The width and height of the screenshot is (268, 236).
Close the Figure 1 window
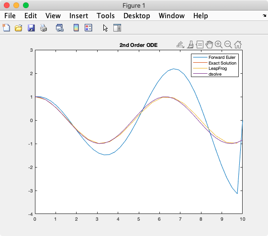coord(7,5)
